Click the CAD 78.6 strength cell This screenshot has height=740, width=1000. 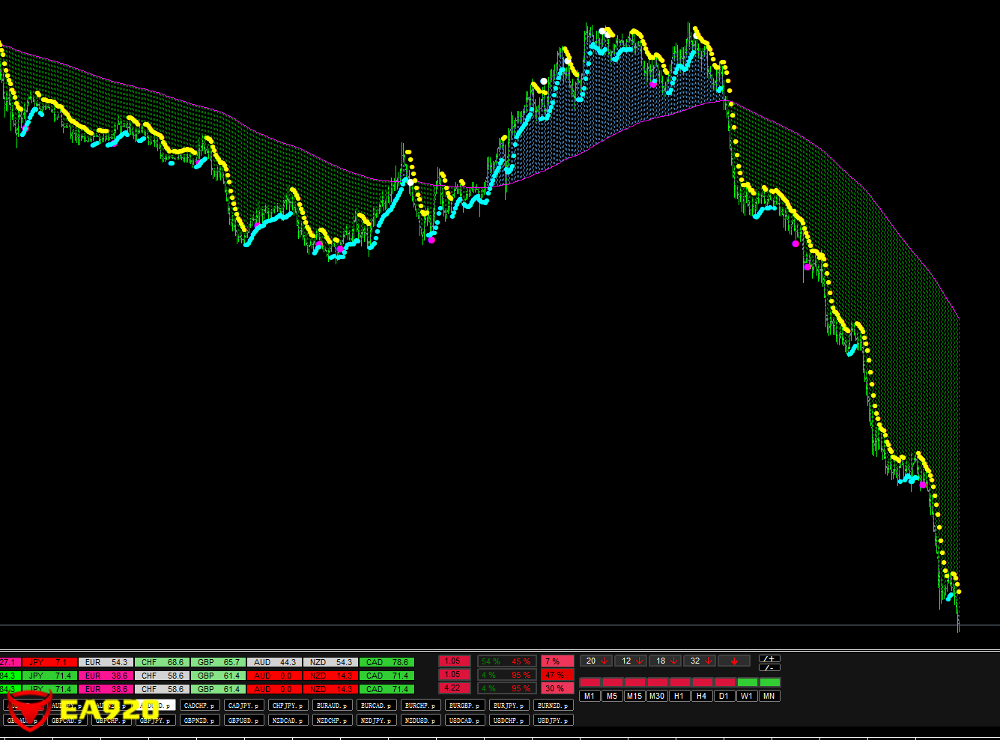(x=387, y=662)
